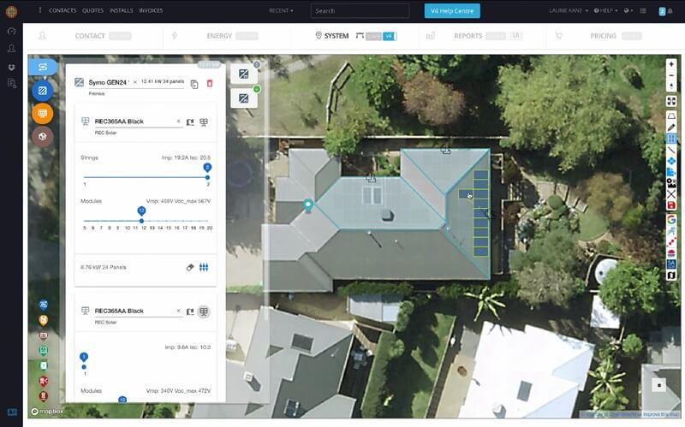Click the orange panel grid circle button
Image resolution: width=685 pixels, height=427 pixels.
click(42, 113)
